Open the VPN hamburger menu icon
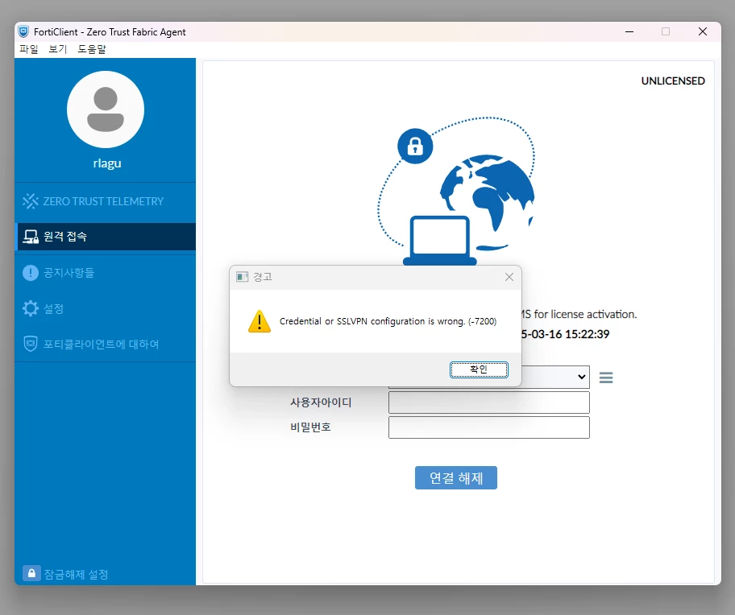This screenshot has width=735, height=615. (606, 378)
